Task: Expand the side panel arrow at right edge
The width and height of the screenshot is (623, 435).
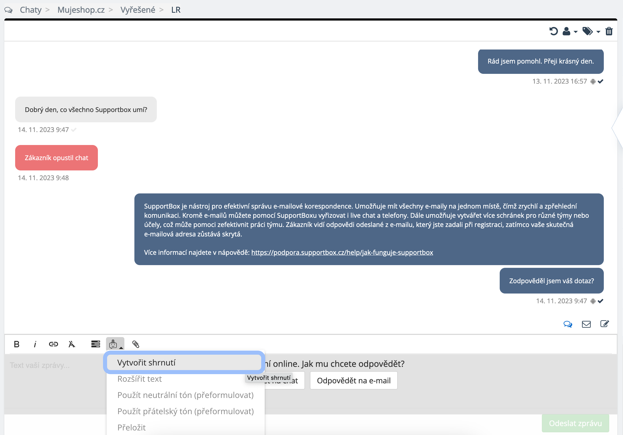Action: point(618,128)
